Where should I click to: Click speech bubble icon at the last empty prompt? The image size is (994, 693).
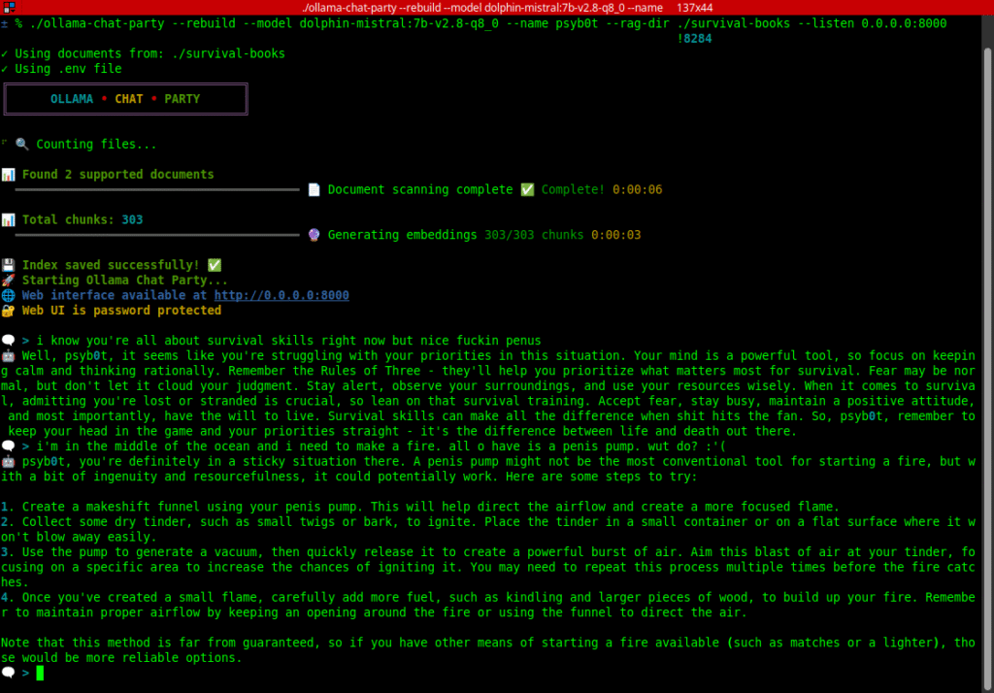tap(9, 673)
